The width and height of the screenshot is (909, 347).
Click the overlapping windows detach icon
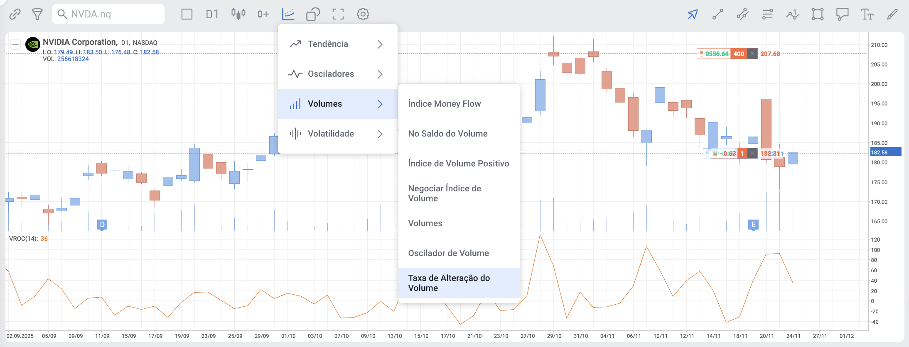313,14
